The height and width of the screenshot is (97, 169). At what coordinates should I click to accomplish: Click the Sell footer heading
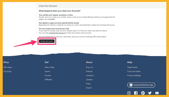46,62
